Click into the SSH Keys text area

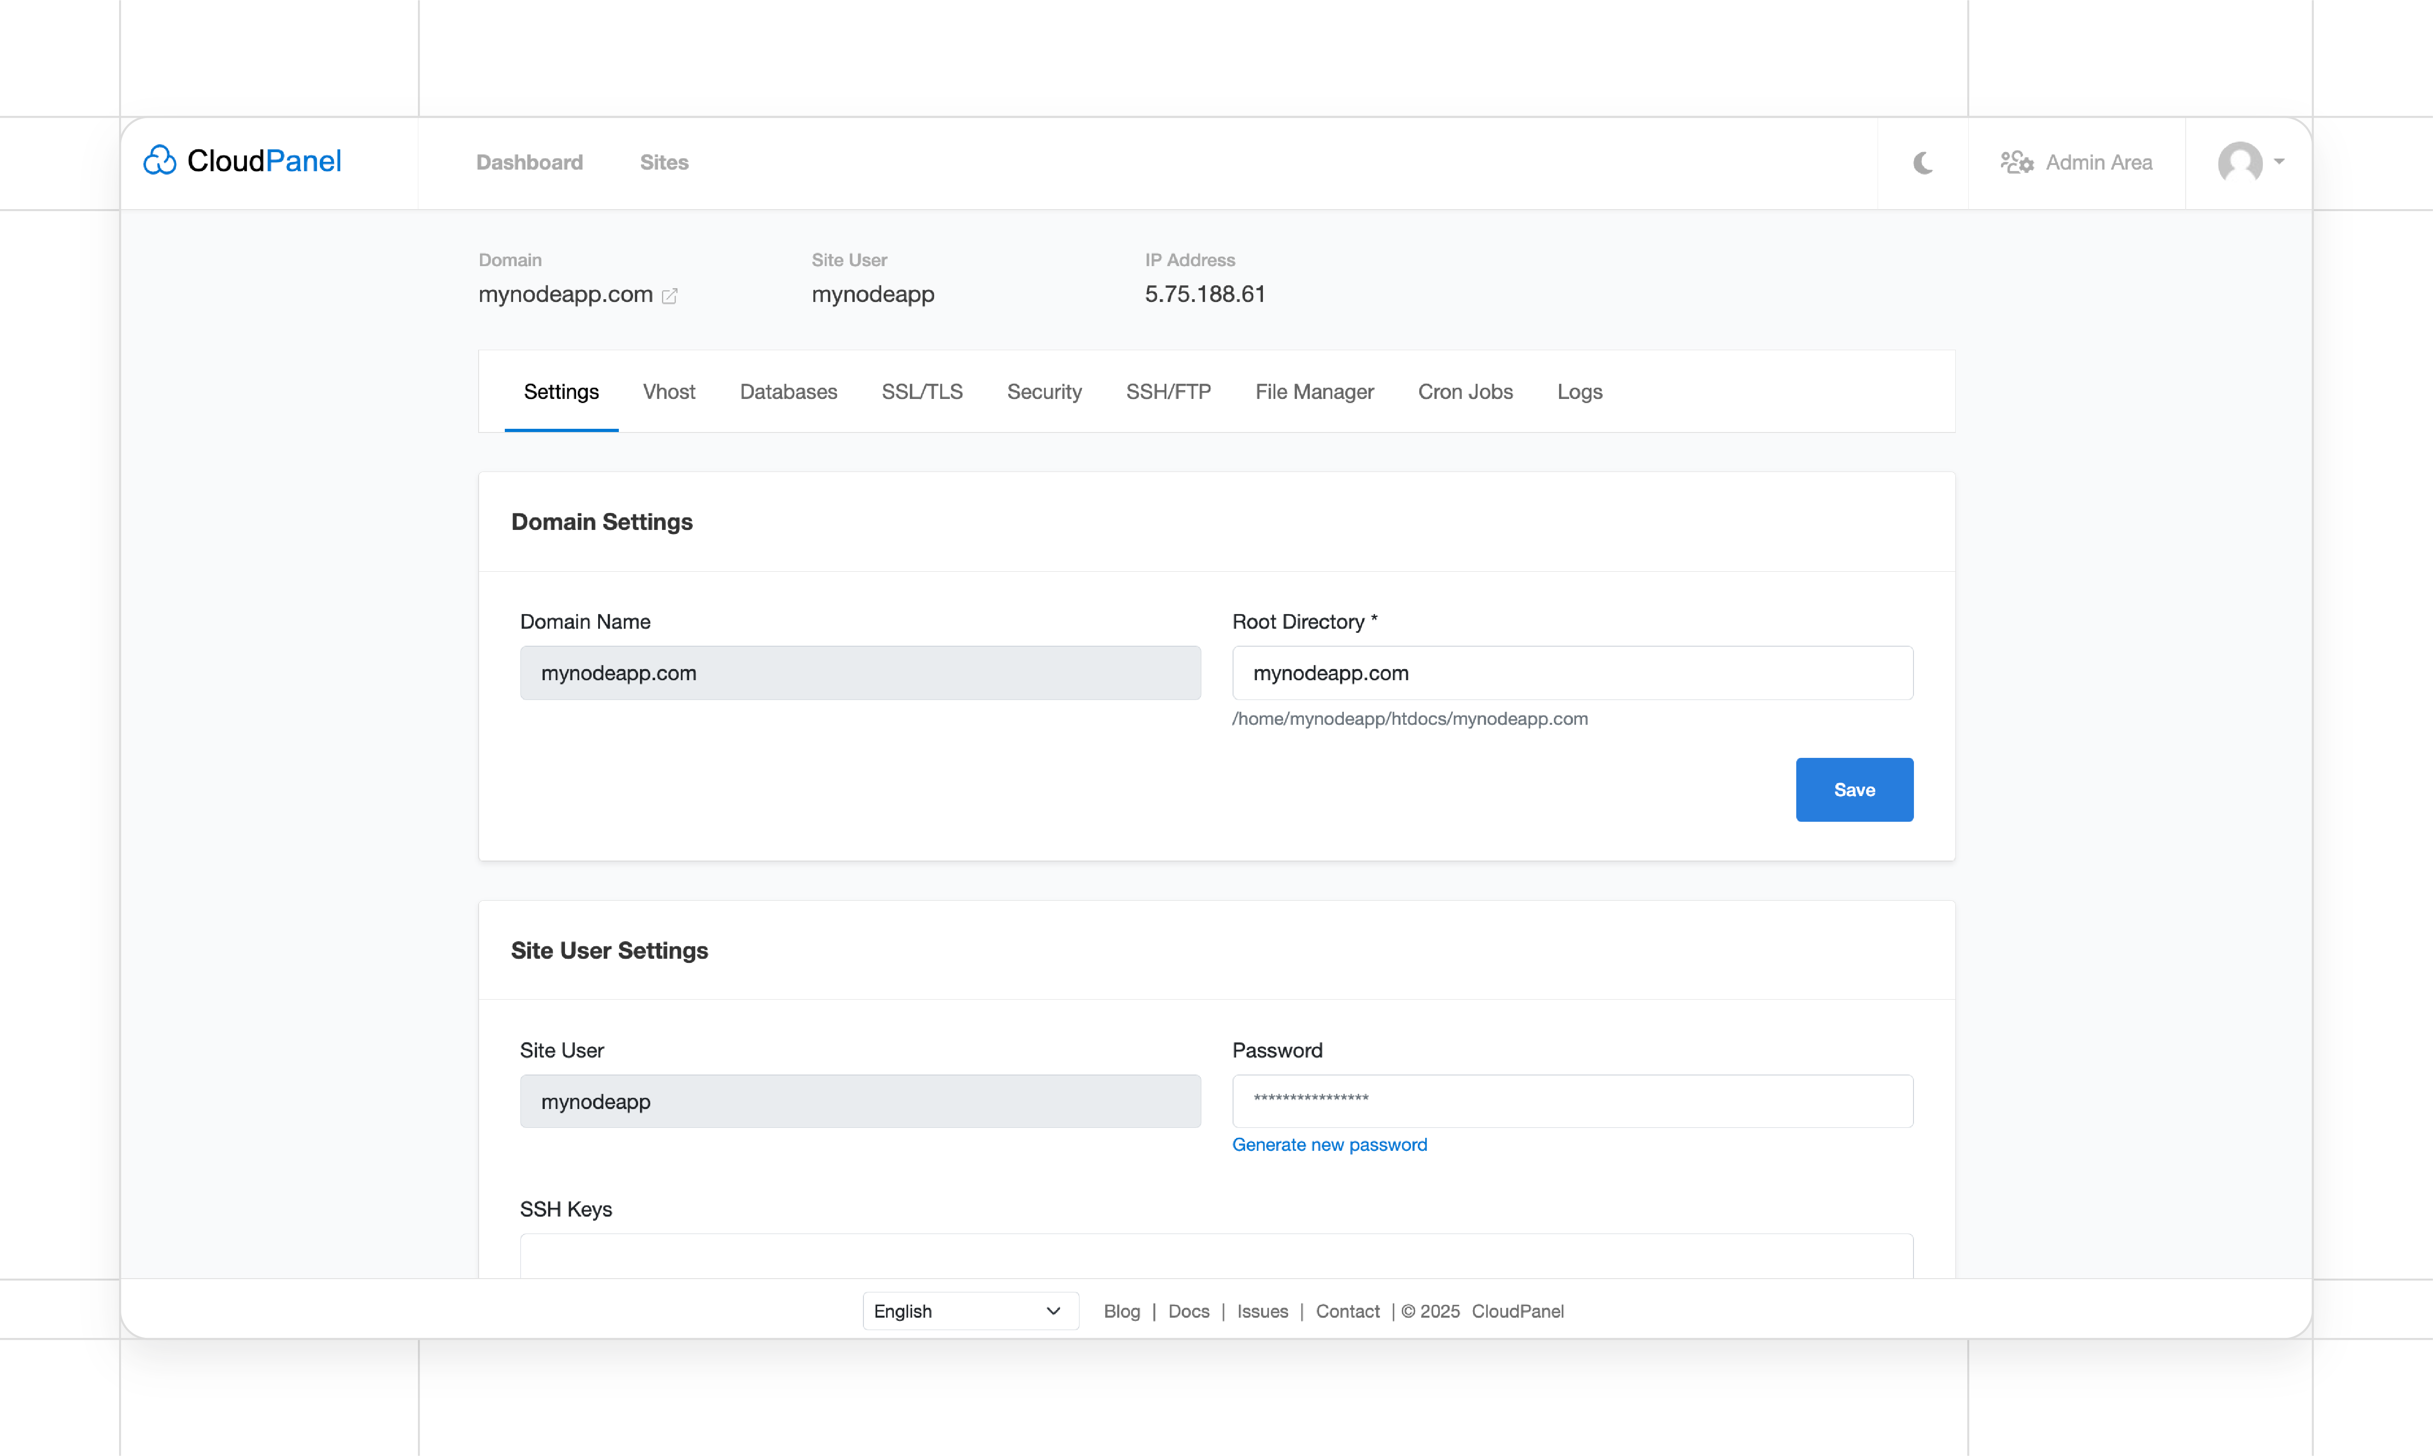1216,1256
